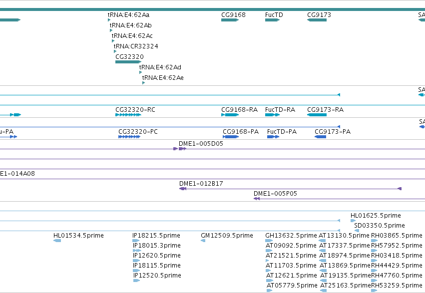Screen dimensions: 425x293
Task: Click the AT17337.5prime EST label
Action: [345, 246]
